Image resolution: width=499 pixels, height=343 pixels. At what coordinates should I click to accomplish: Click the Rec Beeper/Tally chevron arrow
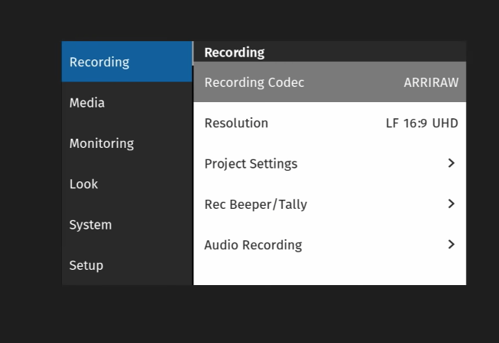coord(451,204)
